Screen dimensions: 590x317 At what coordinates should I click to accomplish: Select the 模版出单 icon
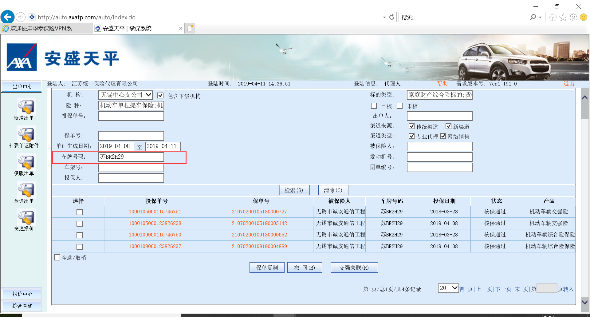coord(26,162)
